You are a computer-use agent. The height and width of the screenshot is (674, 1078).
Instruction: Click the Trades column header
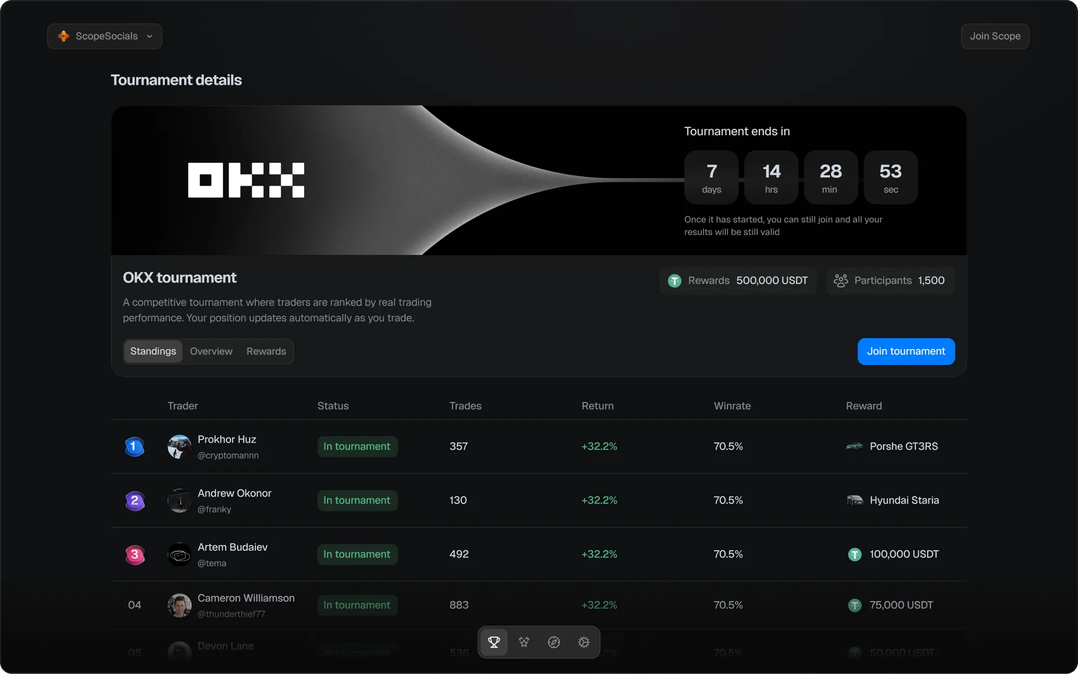coord(465,406)
